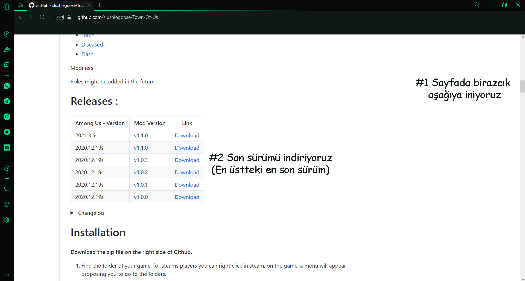Expand the Changelog section
525x281 pixels.
coord(87,213)
